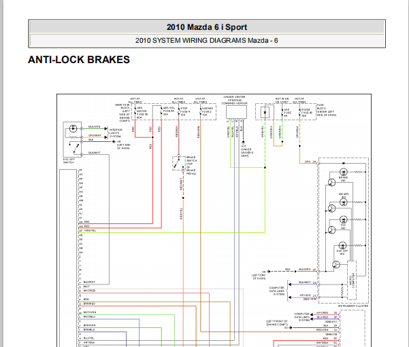
Task: Click the 'WHT/RED' wire label at connector
Action: (89, 291)
